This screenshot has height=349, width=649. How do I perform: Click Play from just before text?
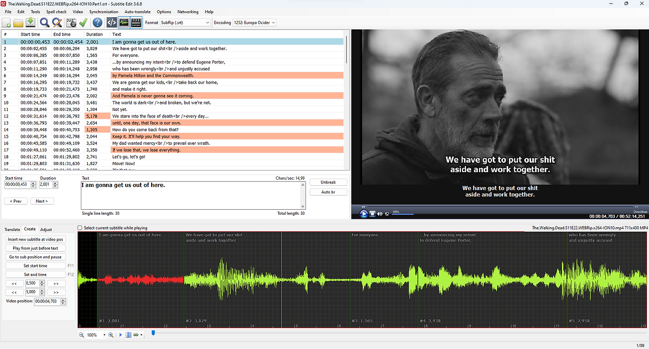click(35, 248)
